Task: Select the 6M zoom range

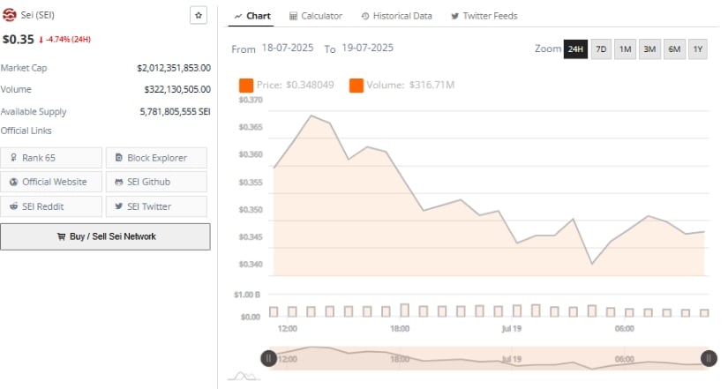Action: click(x=674, y=49)
